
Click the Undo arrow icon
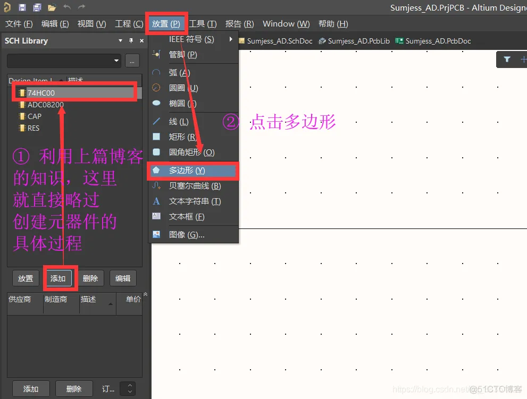pyautogui.click(x=67, y=7)
